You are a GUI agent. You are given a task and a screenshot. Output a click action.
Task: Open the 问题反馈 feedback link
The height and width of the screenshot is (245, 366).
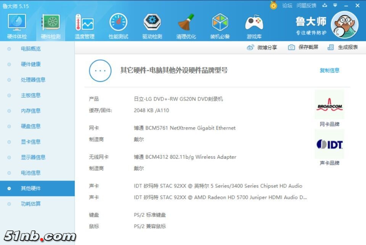pos(307,5)
